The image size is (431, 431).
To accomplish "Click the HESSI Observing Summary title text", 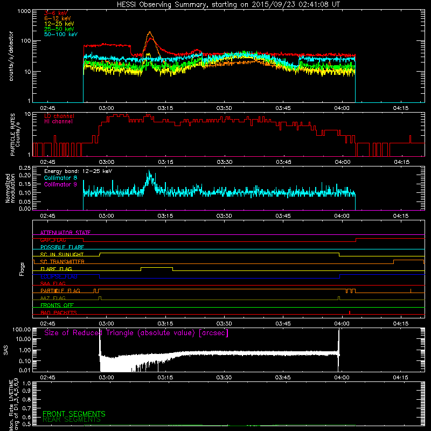I will point(228,5).
